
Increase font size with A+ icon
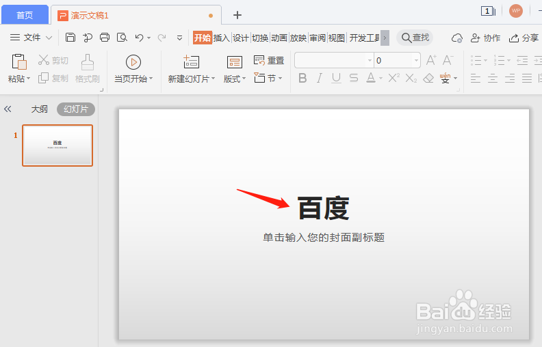click(x=431, y=60)
